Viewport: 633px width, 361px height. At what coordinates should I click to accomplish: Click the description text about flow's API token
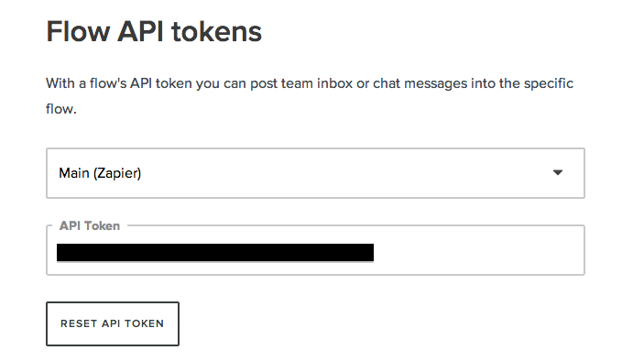pyautogui.click(x=310, y=96)
